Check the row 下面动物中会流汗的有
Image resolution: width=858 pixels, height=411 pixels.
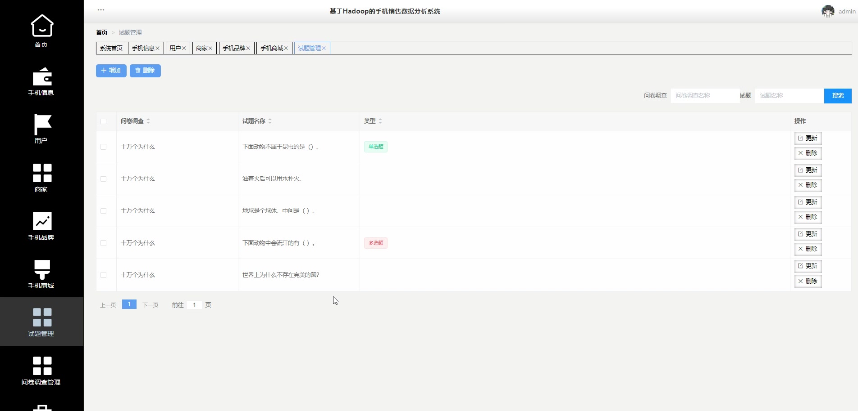(103, 243)
